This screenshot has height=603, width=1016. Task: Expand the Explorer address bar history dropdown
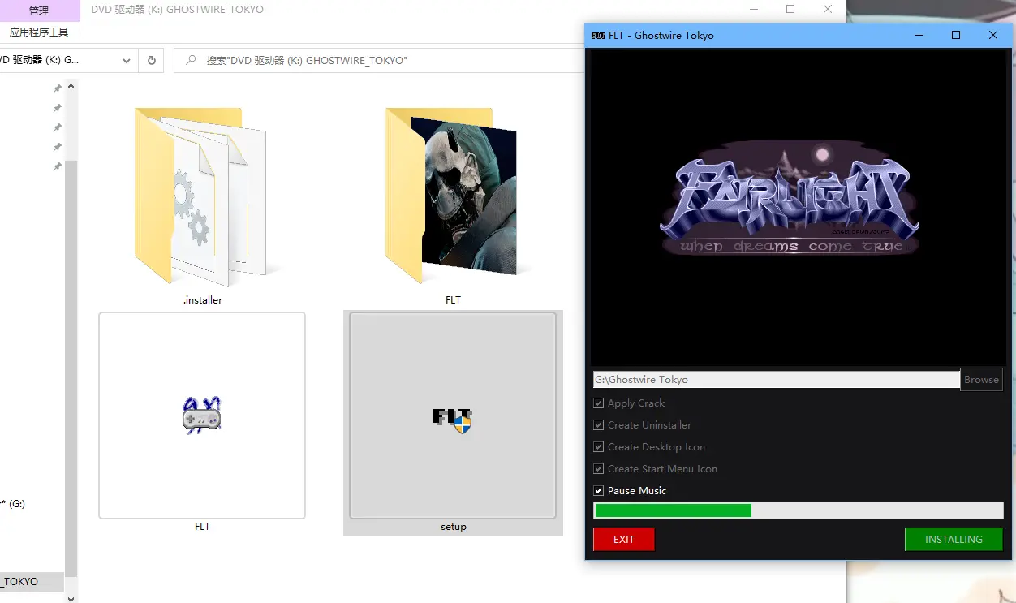tap(127, 60)
